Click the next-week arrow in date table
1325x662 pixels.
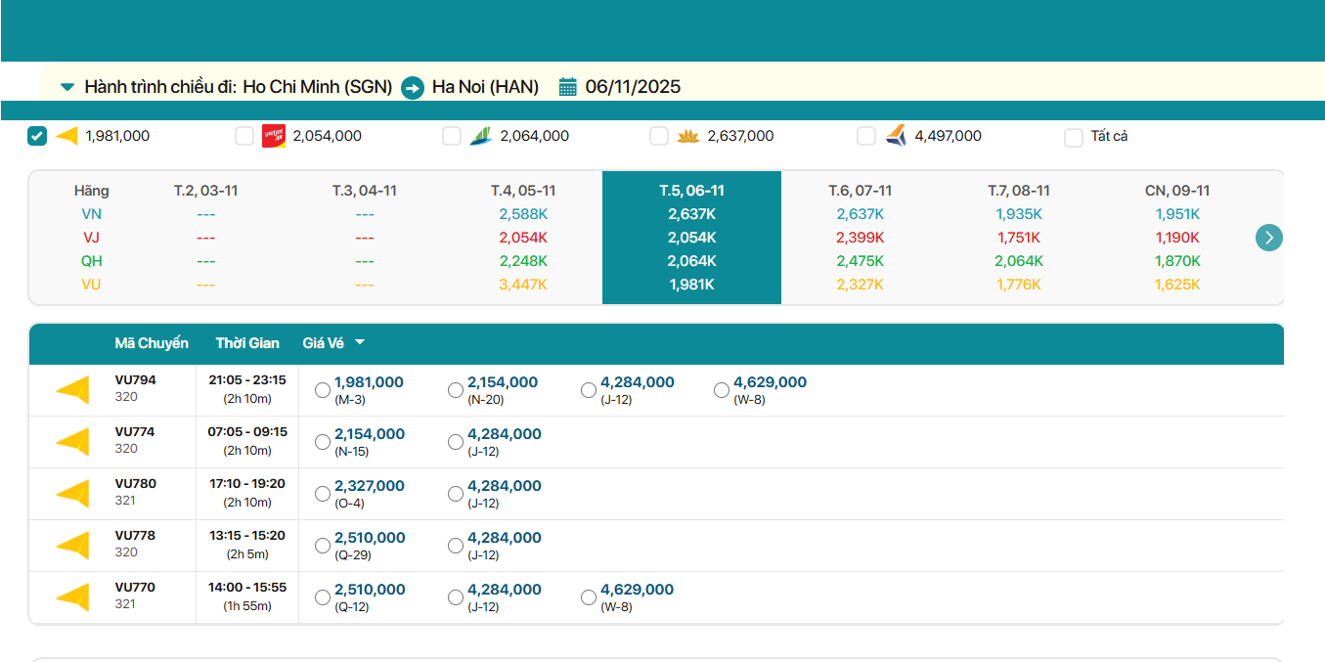coord(1268,238)
